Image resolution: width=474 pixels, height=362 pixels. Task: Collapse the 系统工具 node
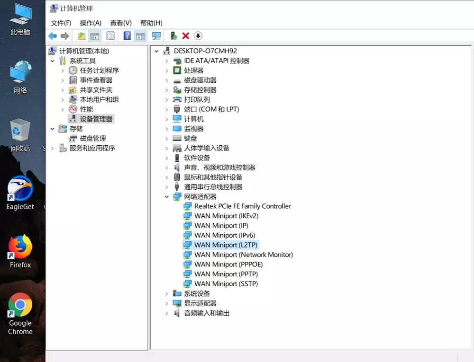(53, 61)
